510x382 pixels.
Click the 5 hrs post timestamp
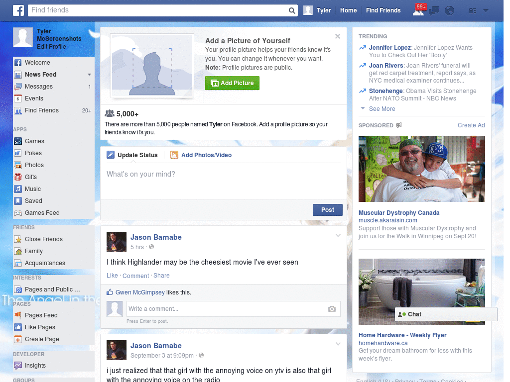(x=137, y=247)
